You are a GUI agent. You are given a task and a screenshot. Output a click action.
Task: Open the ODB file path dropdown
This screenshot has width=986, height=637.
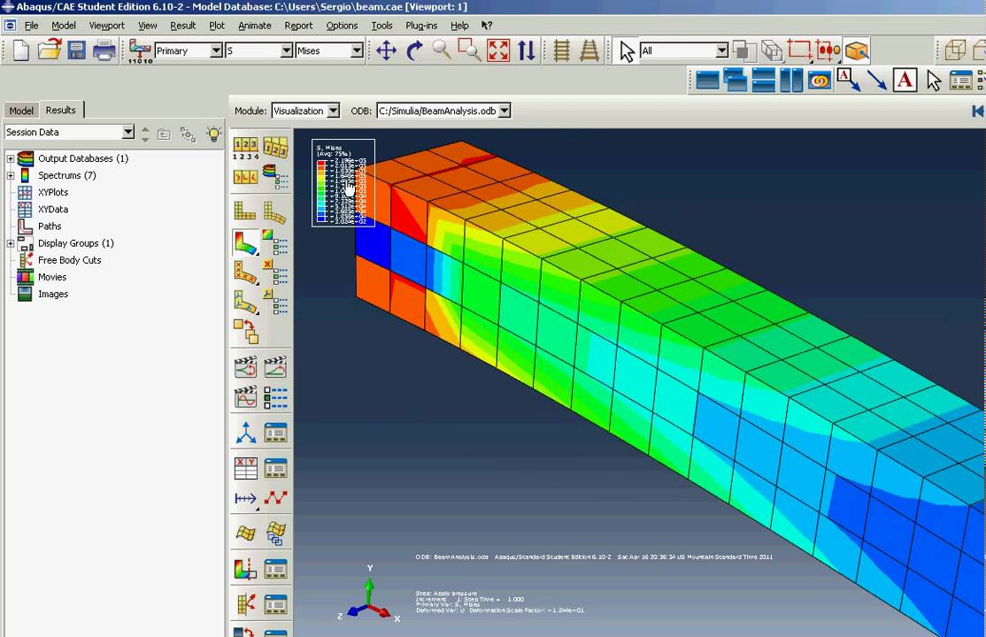pyautogui.click(x=443, y=111)
